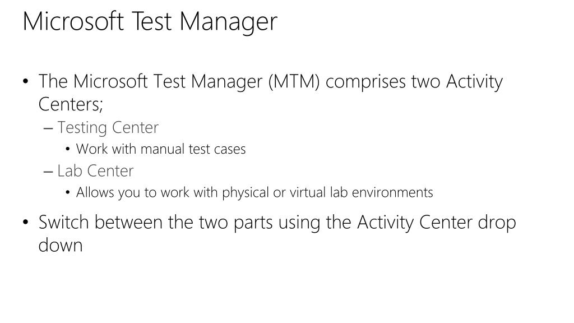Click the dash before Lab Center
Screen dimensions: 574x323
pyautogui.click(x=48, y=172)
